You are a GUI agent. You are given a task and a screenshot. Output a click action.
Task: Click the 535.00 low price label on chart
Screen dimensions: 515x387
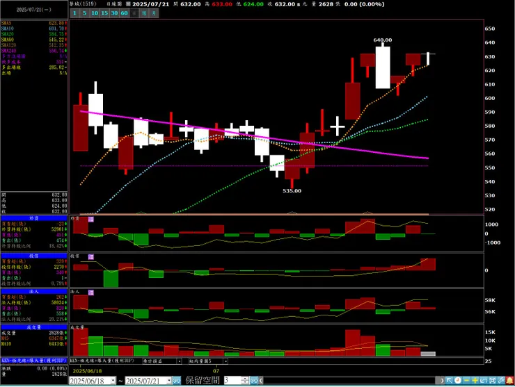coord(292,191)
